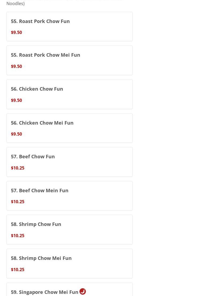The width and height of the screenshot is (210, 296).
Task: Click the spicy pepper icon beside Singapore Chow Mei Fun
Action: click(83, 291)
